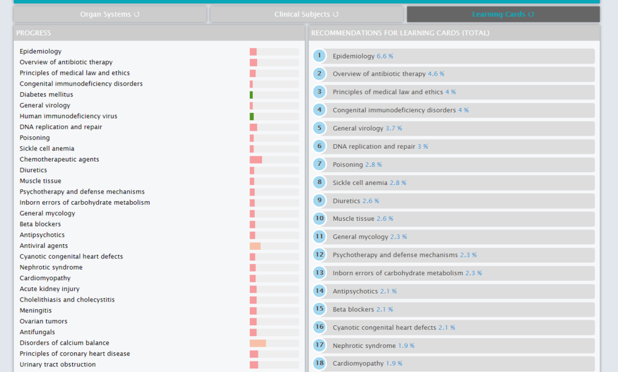This screenshot has height=372, width=618.
Task: Select Nephrotic syndrome in the Progress list
Action: 51,267
